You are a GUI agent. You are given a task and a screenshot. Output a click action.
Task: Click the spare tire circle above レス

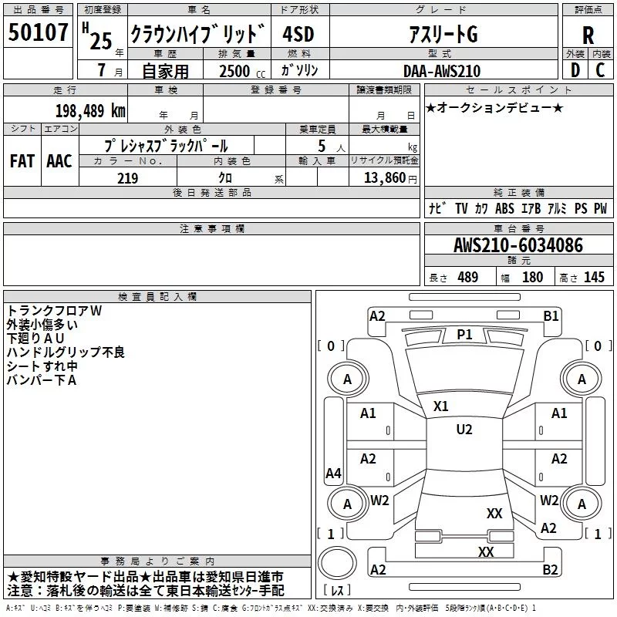[x=337, y=563]
